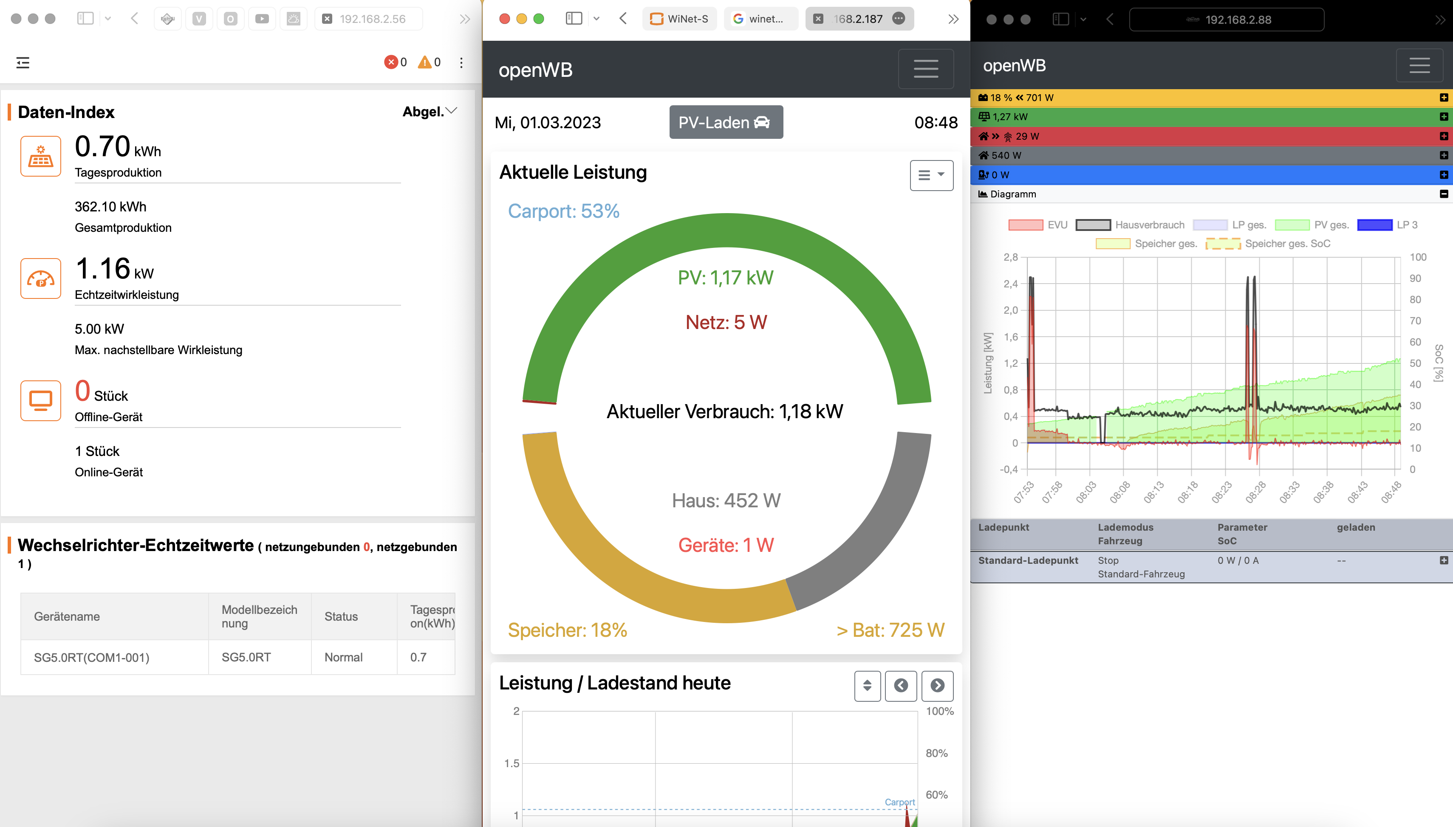Open the sidebar menu icon in WiNet

23,62
